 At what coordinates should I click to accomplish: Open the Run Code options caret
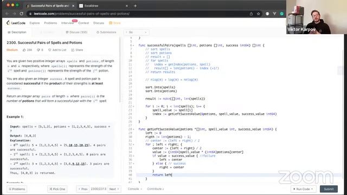coord(312,189)
